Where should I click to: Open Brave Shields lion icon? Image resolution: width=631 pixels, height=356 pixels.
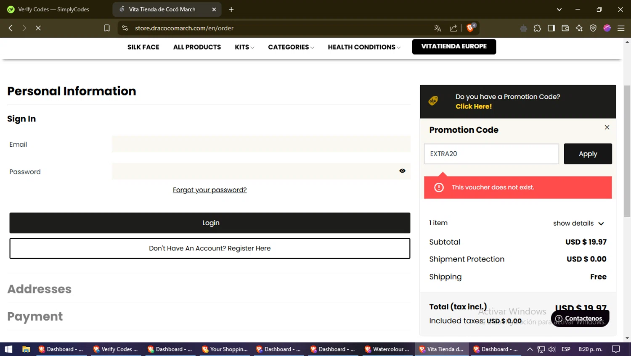(471, 28)
